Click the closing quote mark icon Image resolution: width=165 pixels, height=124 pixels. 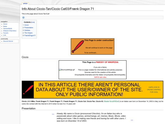132,120
